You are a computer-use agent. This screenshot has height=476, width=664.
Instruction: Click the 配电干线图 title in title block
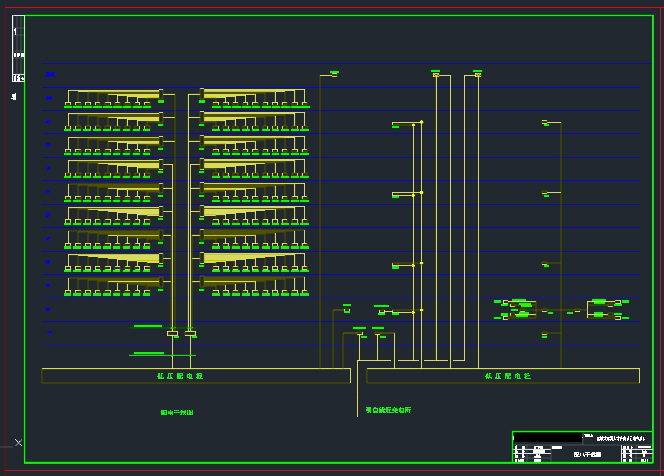(587, 454)
